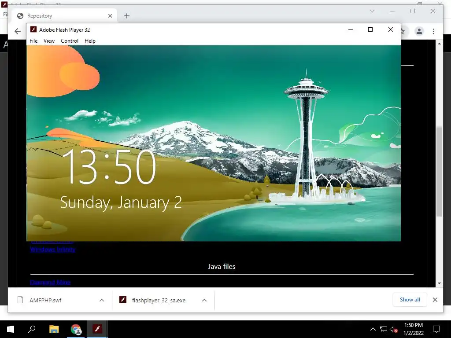Show hidden system tray icons
451x338 pixels.
click(x=373, y=329)
